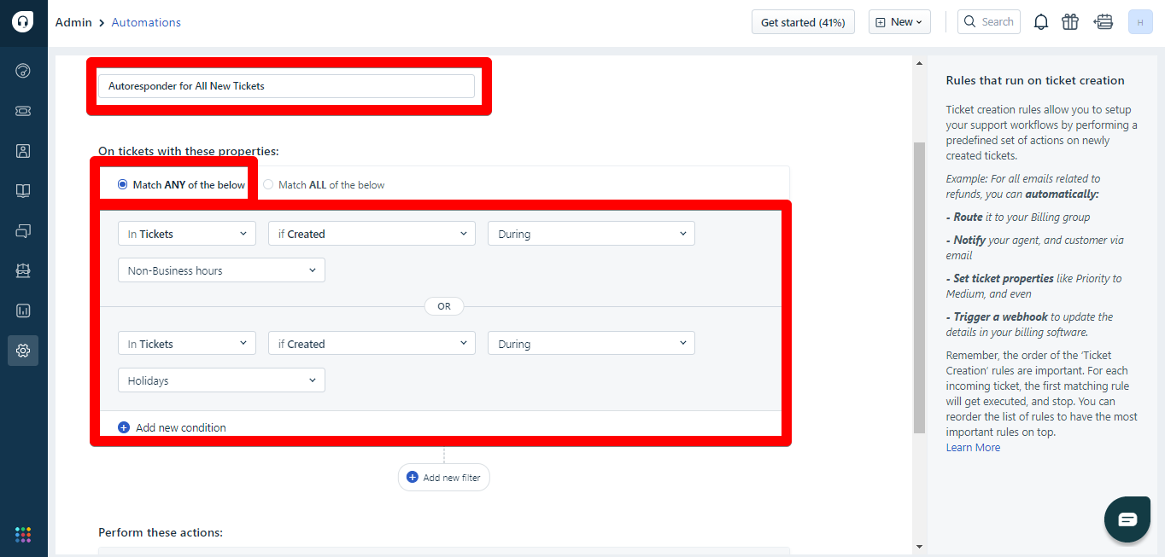The image size is (1165, 557).
Task: Click the page vertical scrollbar thumb
Action: [919, 287]
